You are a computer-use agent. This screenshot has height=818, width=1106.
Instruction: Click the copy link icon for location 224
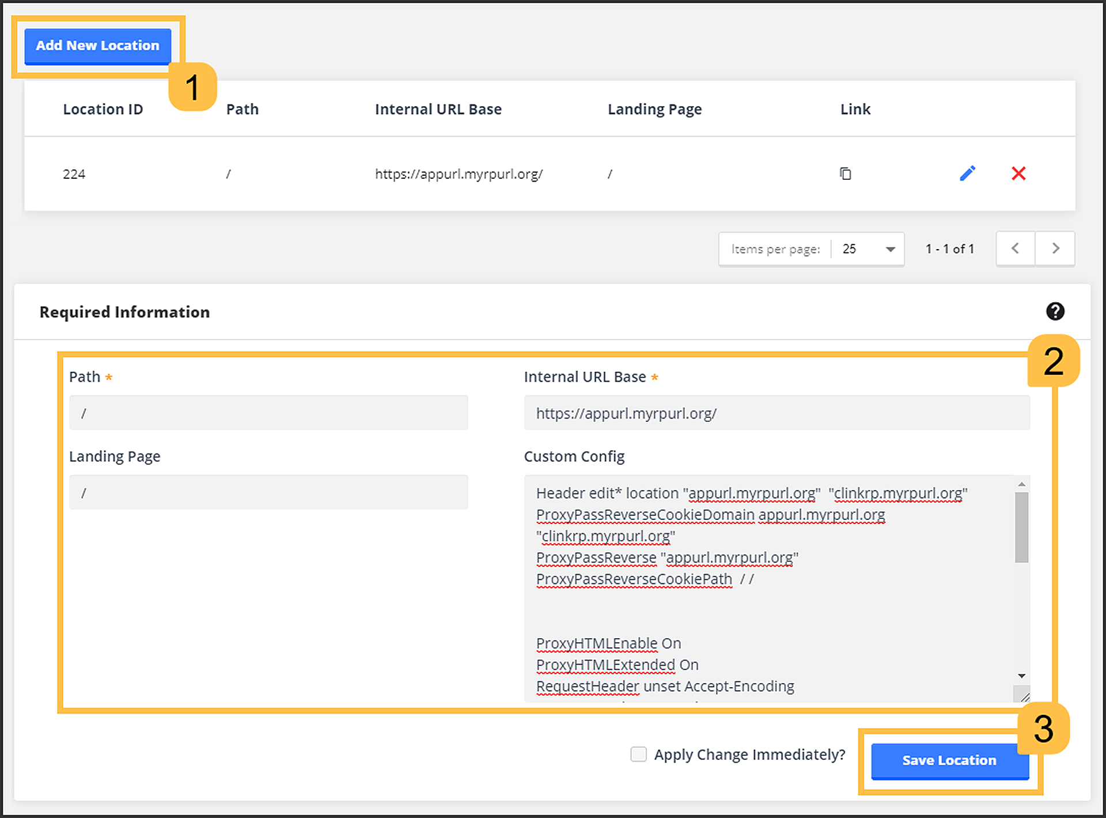(x=846, y=174)
